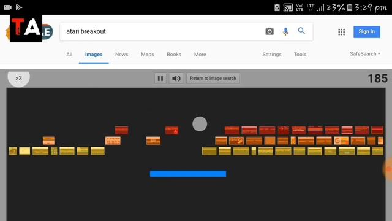Tap the cast screen status icon
The height and width of the screenshot is (221, 392).
[x=288, y=7]
